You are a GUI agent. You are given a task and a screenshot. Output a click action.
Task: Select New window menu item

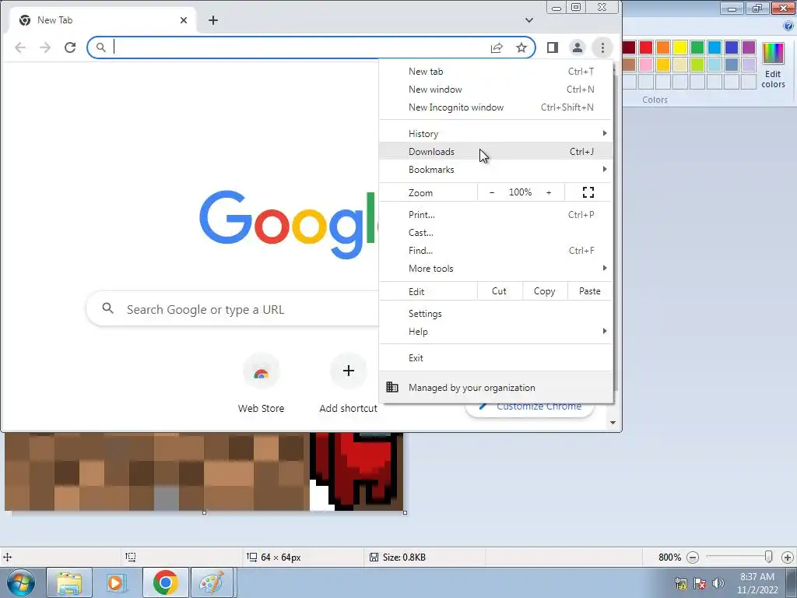(496, 90)
